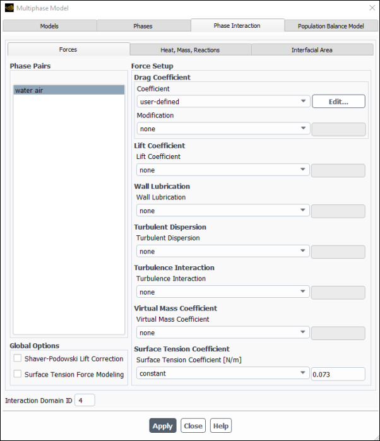Open the Lift Coefficient dropdown
Screen dimensions: 380x441
(x=223, y=170)
